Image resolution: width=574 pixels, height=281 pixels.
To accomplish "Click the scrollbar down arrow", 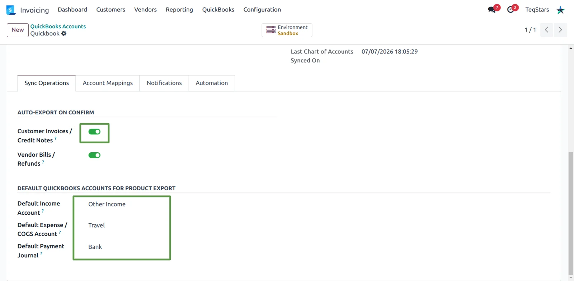I will (571, 278).
